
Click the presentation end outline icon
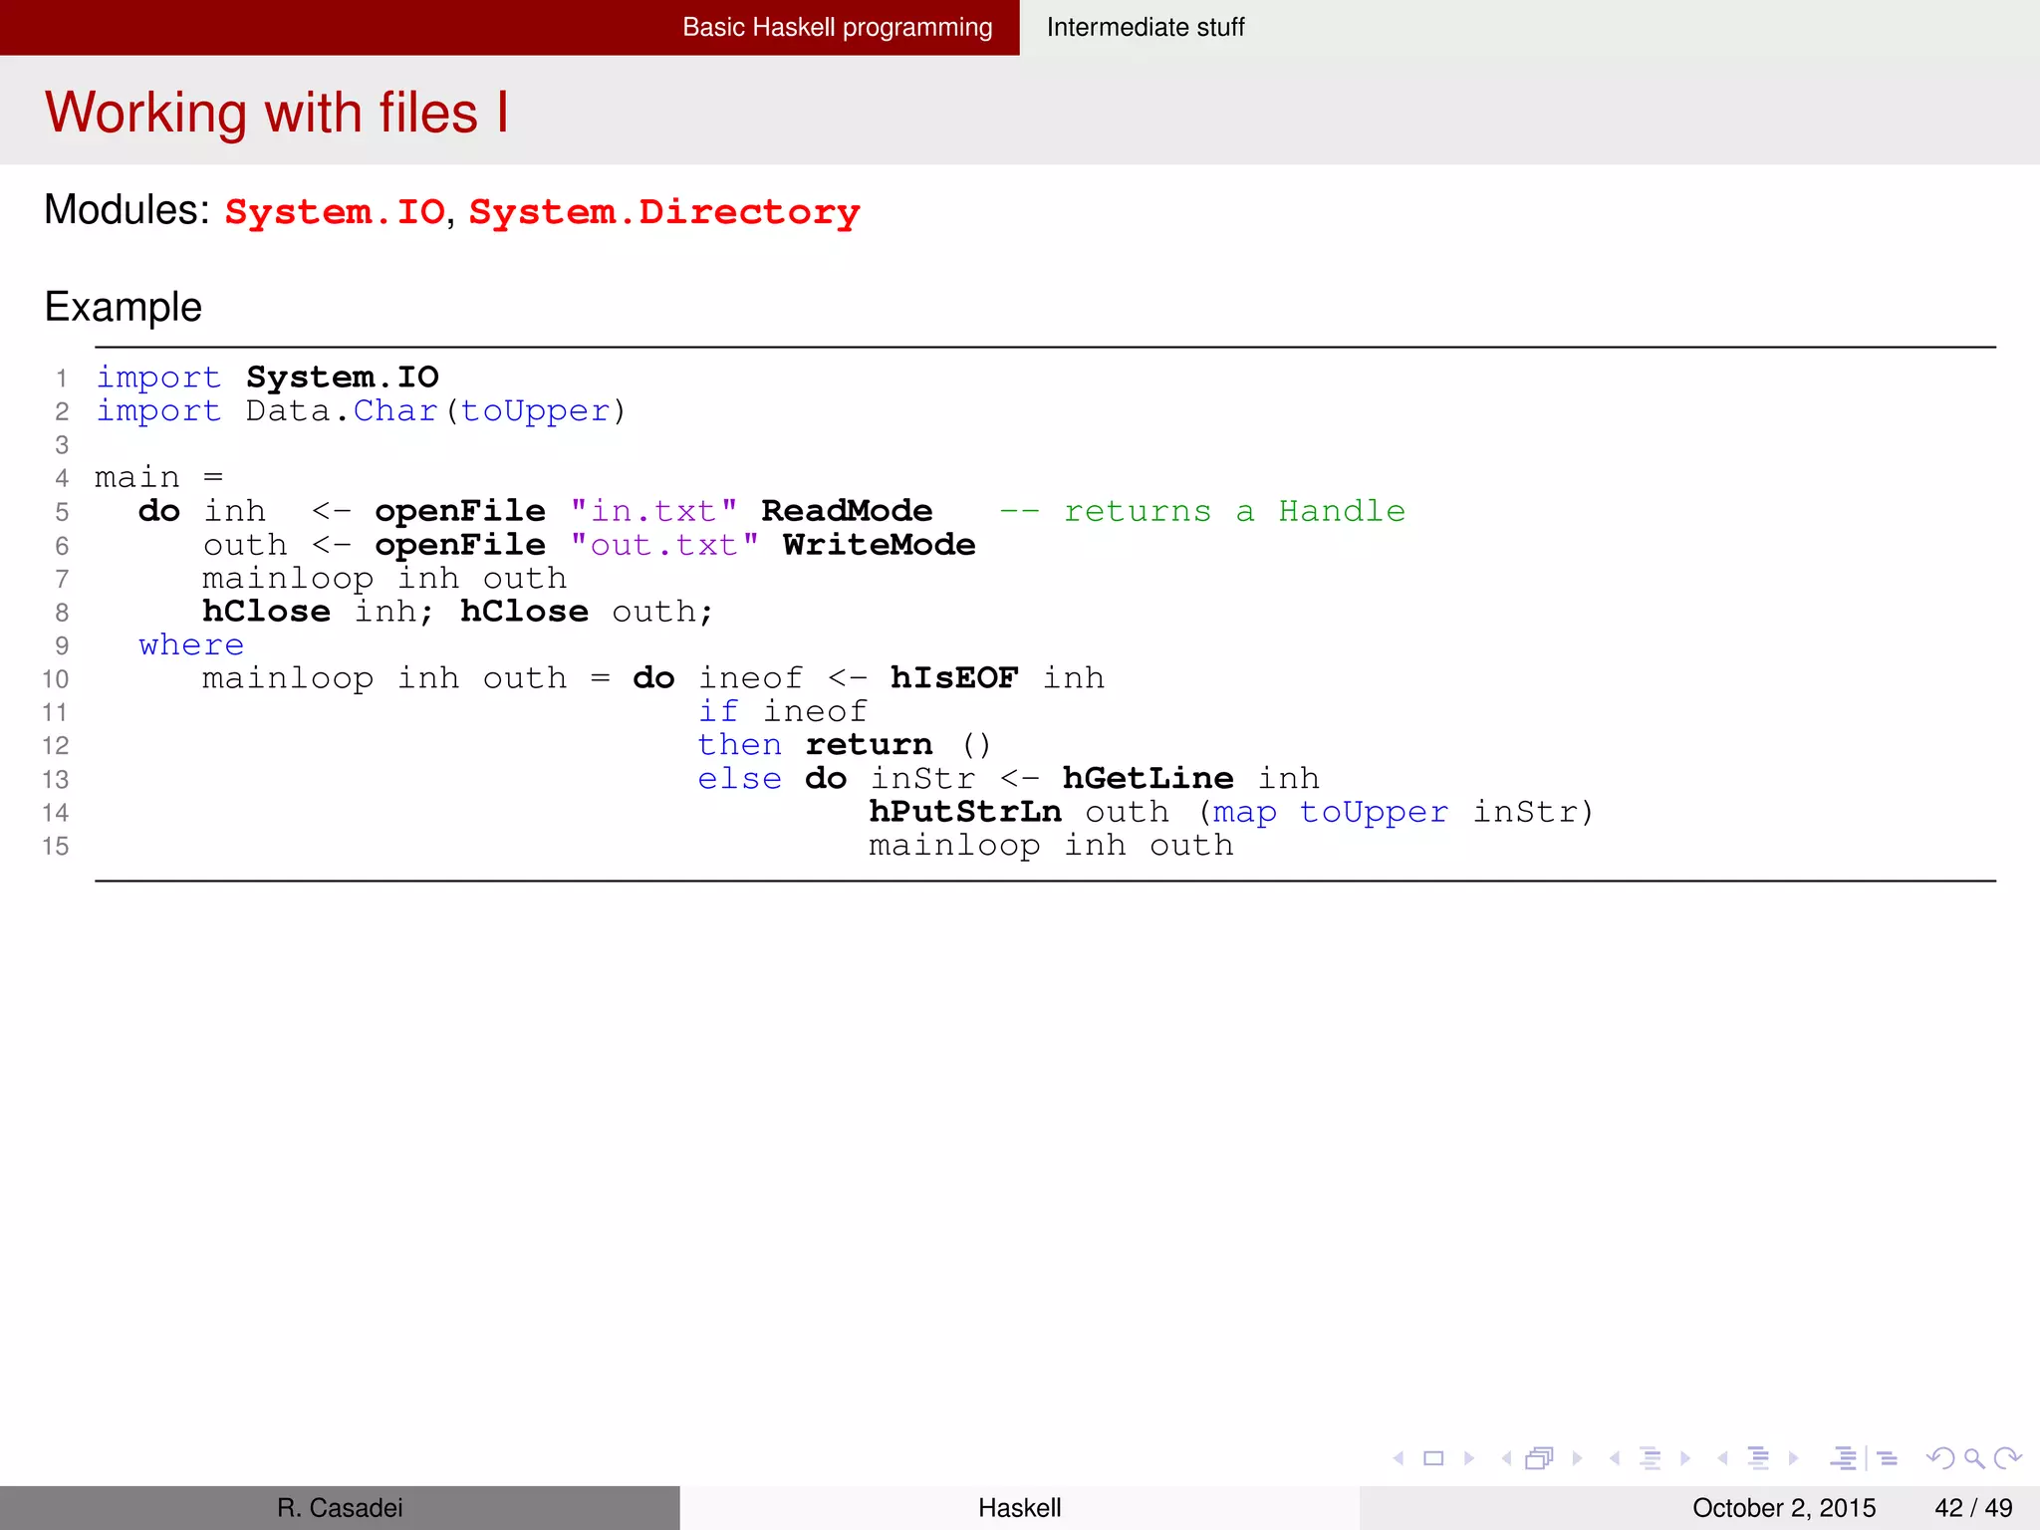point(1888,1458)
